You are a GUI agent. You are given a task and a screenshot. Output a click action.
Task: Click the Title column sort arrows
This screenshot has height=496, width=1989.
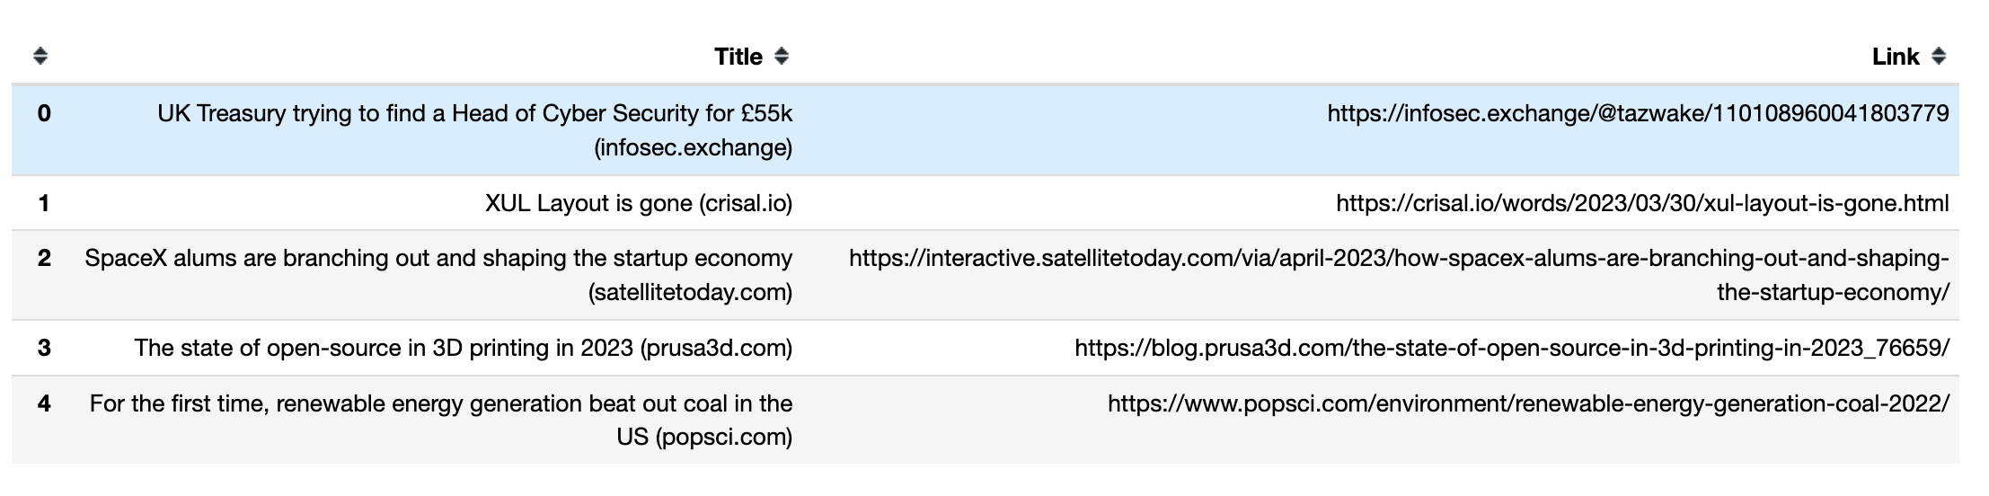[x=782, y=57]
